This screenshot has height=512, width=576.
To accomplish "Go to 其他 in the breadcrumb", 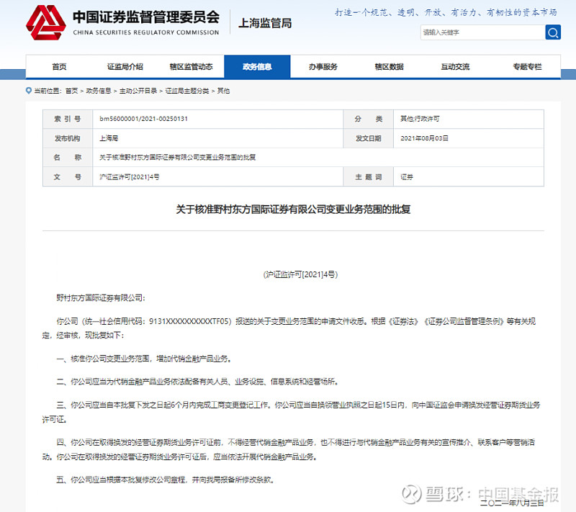I will tap(223, 91).
